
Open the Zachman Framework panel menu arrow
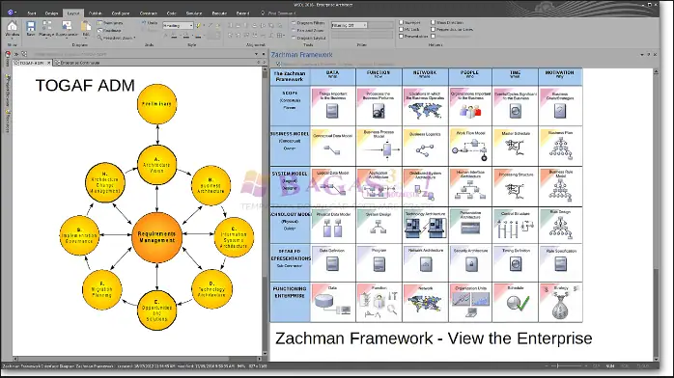pyautogui.click(x=642, y=55)
